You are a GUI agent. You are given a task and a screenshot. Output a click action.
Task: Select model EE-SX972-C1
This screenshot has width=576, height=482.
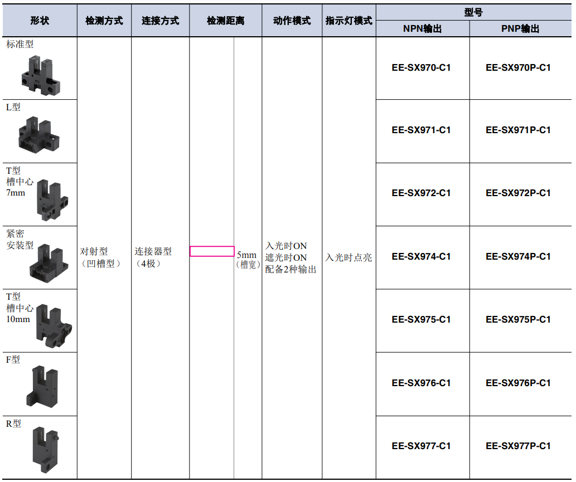[421, 193]
